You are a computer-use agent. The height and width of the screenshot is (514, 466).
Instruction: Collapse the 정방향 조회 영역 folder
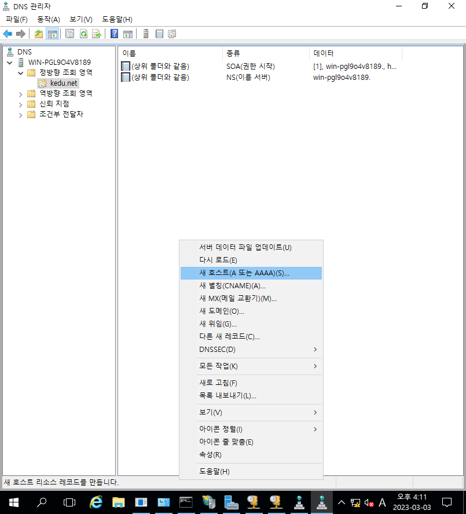coord(20,73)
